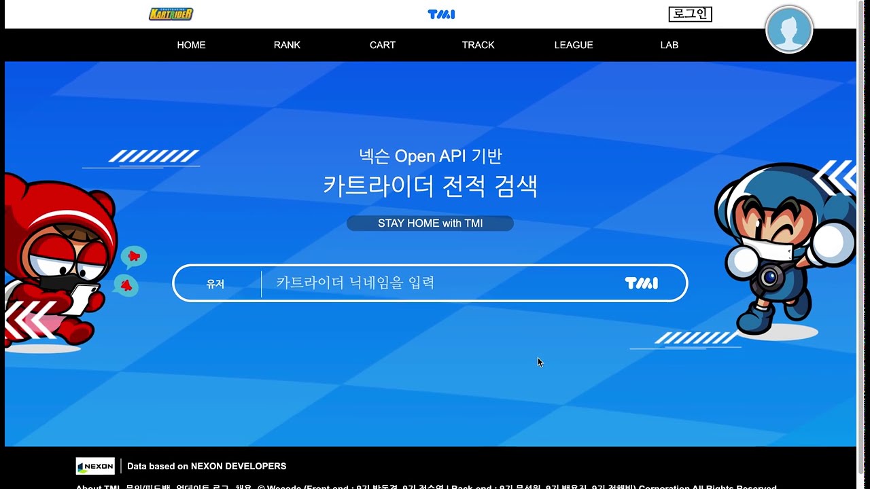Click the 로그인 login button
This screenshot has height=489, width=870.
point(691,14)
